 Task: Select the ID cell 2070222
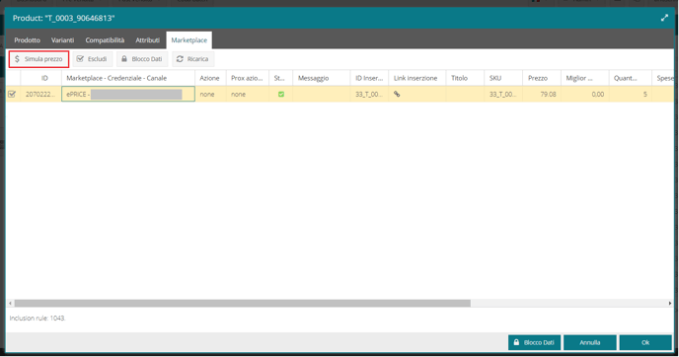(40, 94)
